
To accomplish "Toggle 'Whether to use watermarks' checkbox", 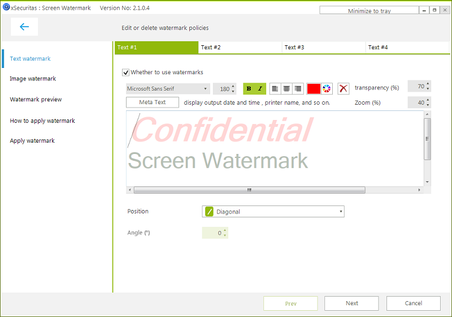I will click(x=125, y=72).
